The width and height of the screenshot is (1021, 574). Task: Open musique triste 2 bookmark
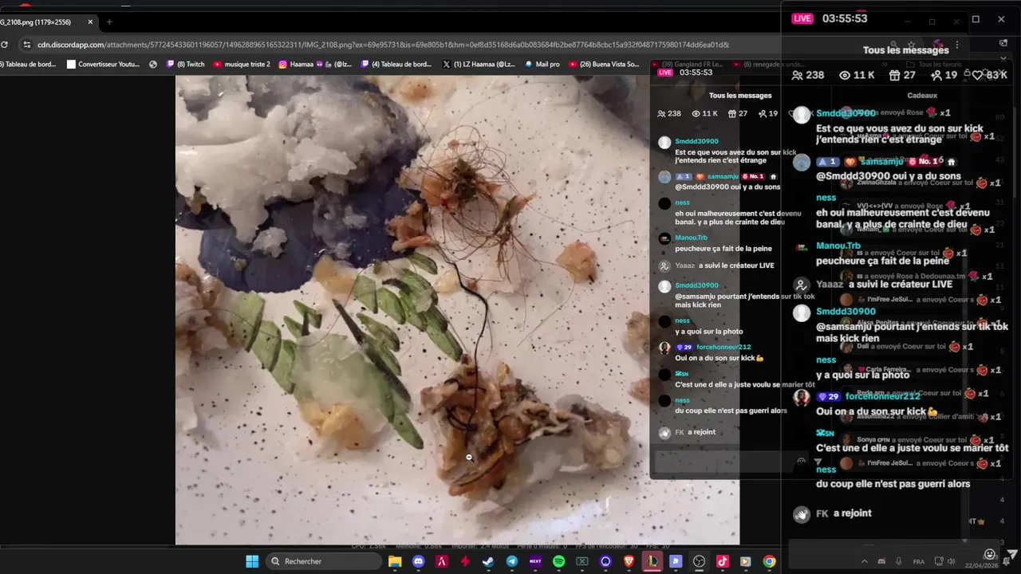point(242,64)
